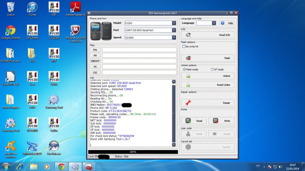Click the CSC file path field

point(139,72)
